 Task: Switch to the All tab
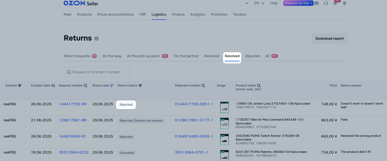coord(271,56)
